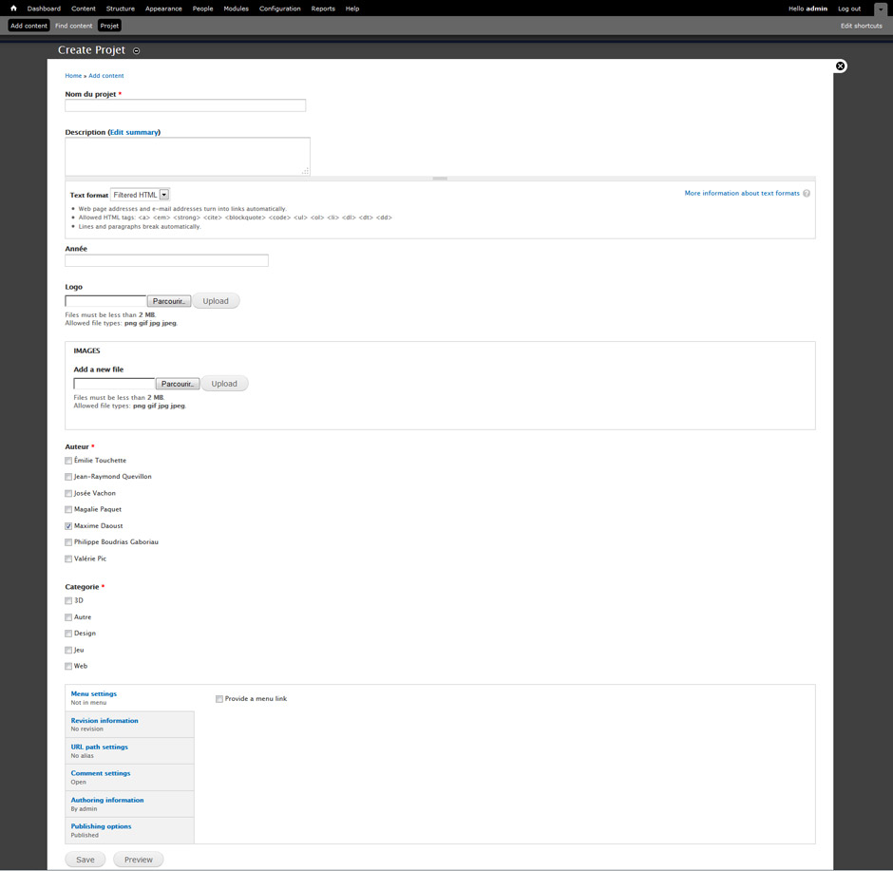The image size is (893, 871).
Task: Click the Log out link
Action: pos(849,9)
